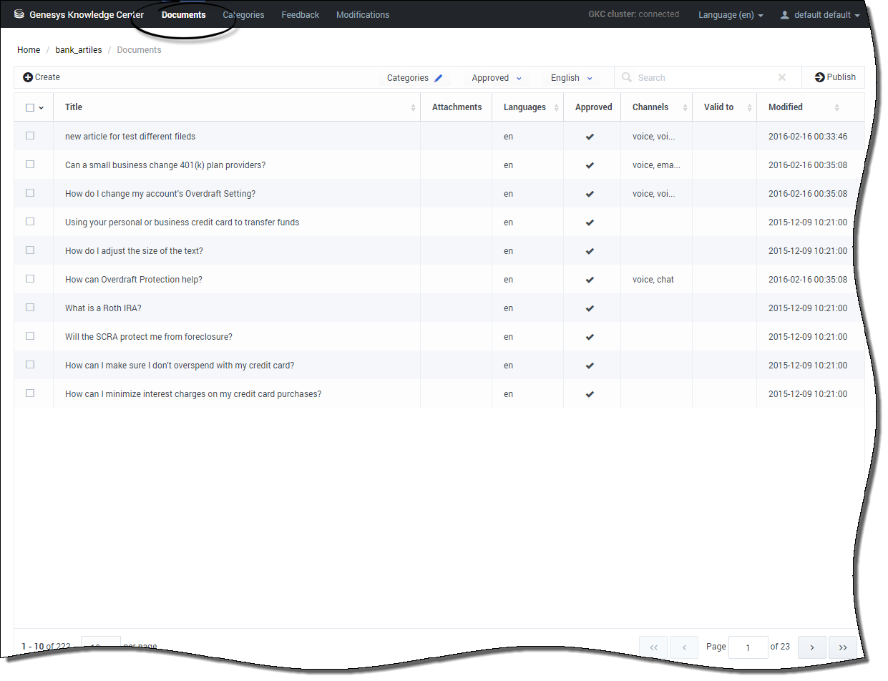Open the default default user menu
888x681 pixels.
820,15
